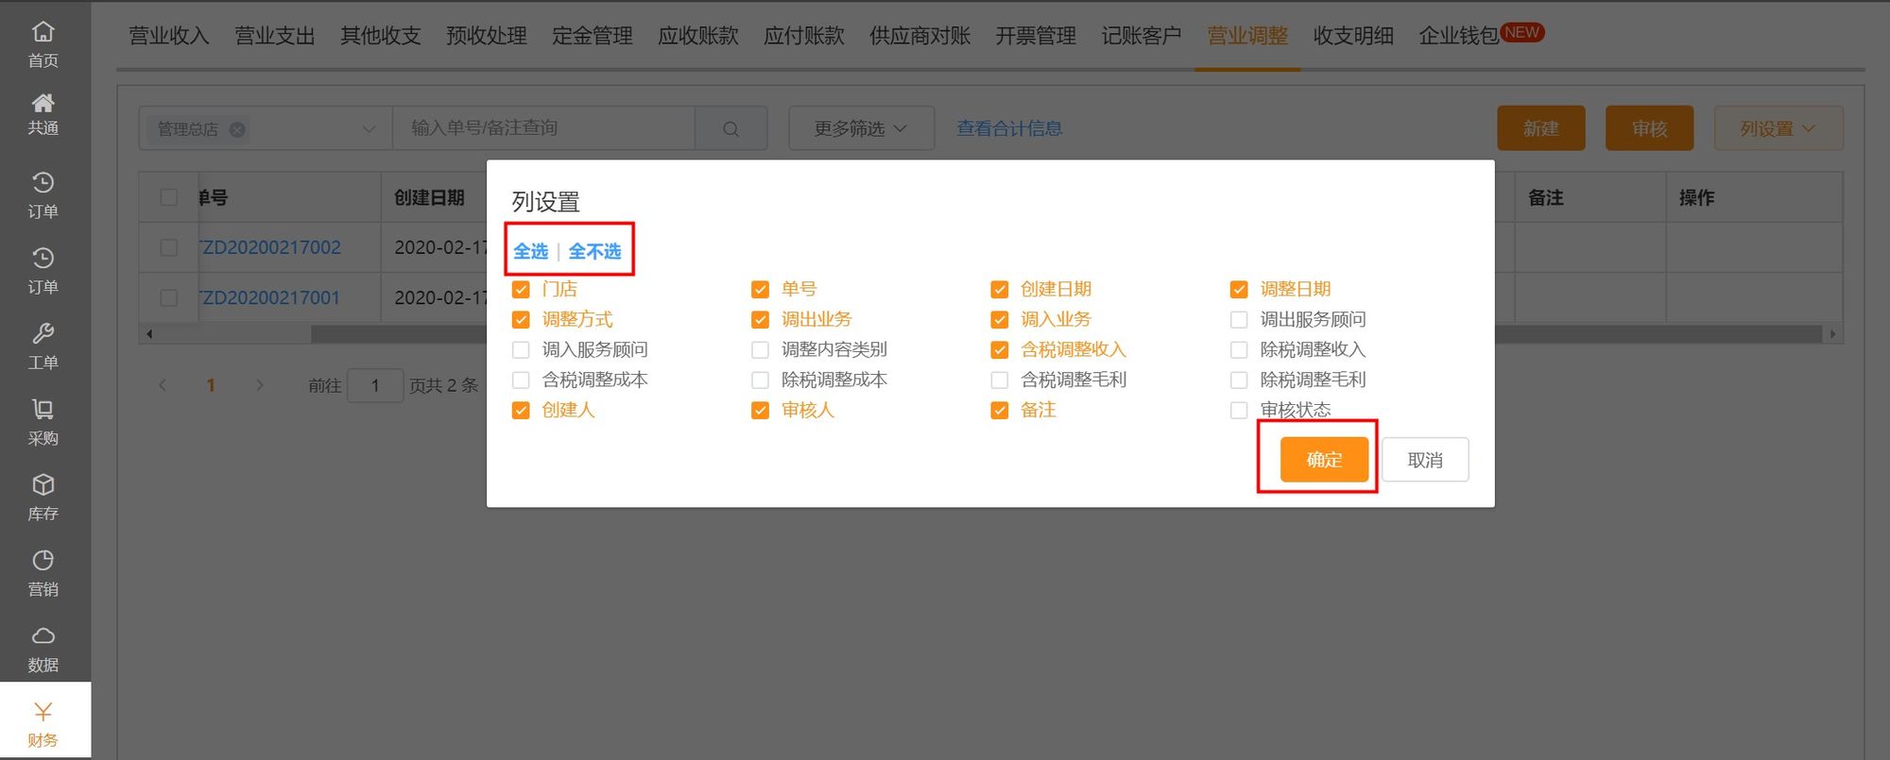Screen dimensions: 1890x760
Task: Click 全选 link in dialog
Action: [530, 251]
